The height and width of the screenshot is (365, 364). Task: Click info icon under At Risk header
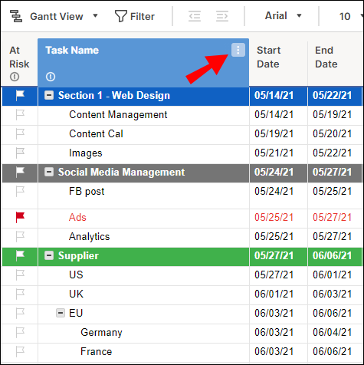pos(15,77)
